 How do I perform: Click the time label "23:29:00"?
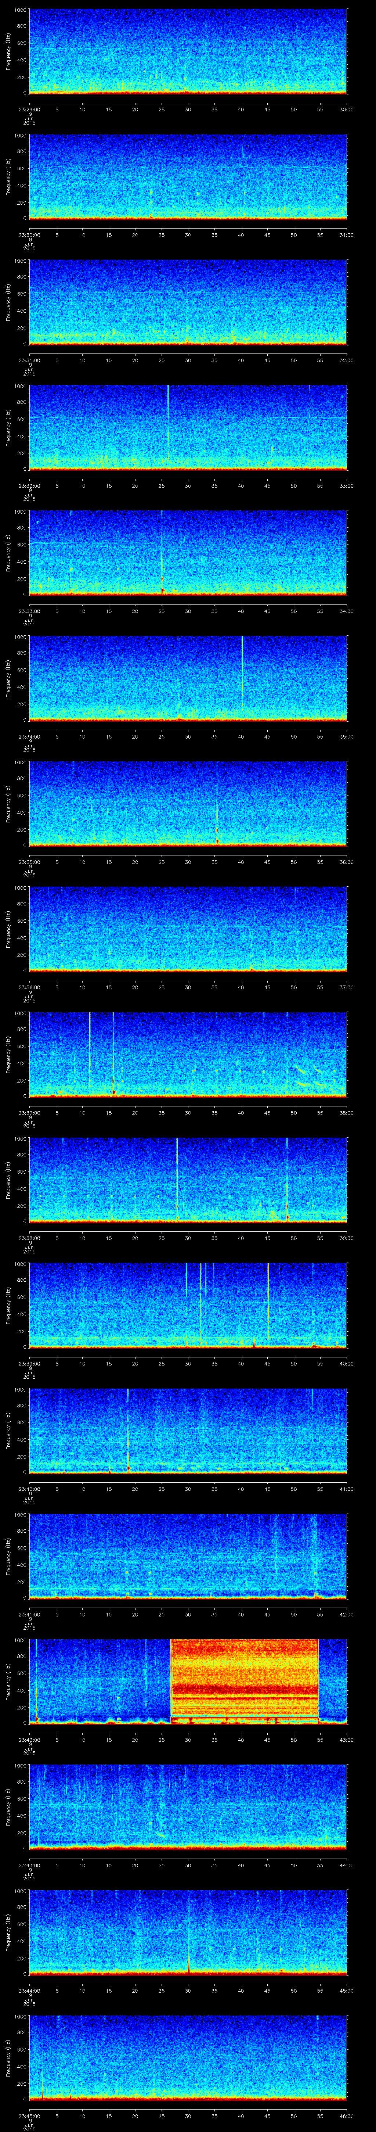[29, 108]
